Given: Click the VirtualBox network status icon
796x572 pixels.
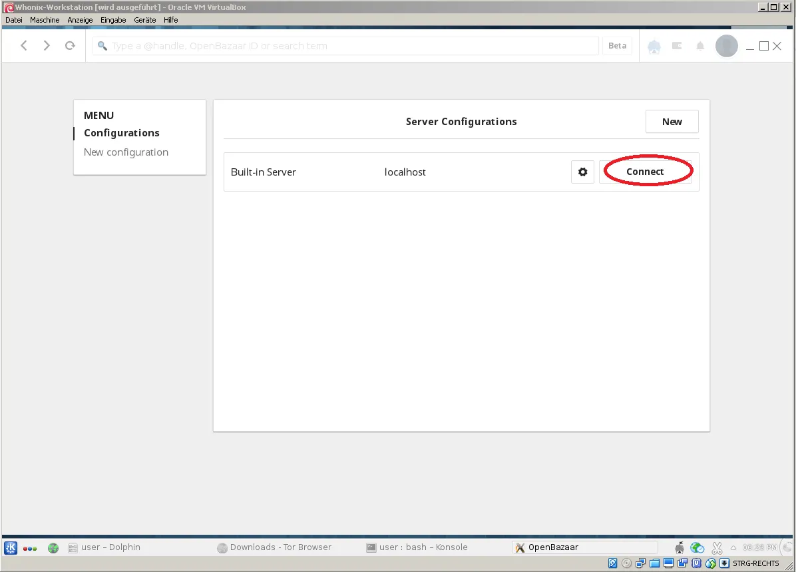Looking at the screenshot, I should click(641, 563).
